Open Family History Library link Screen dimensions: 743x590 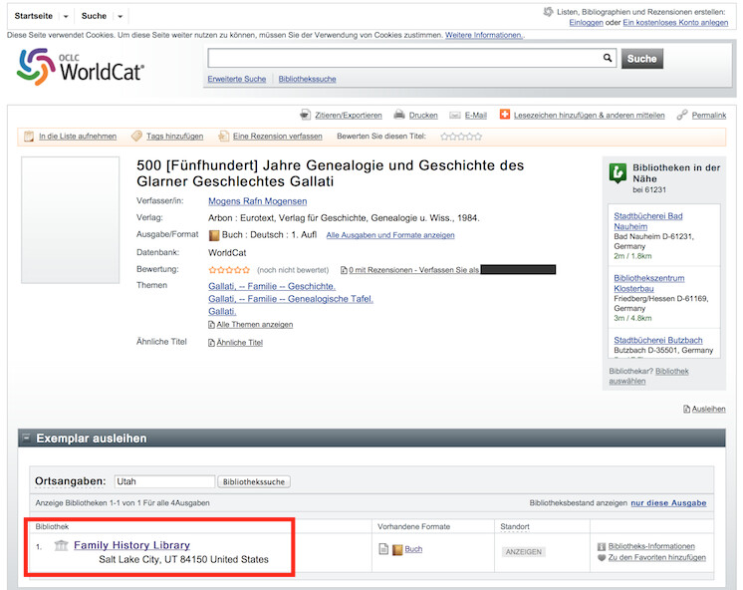click(131, 545)
